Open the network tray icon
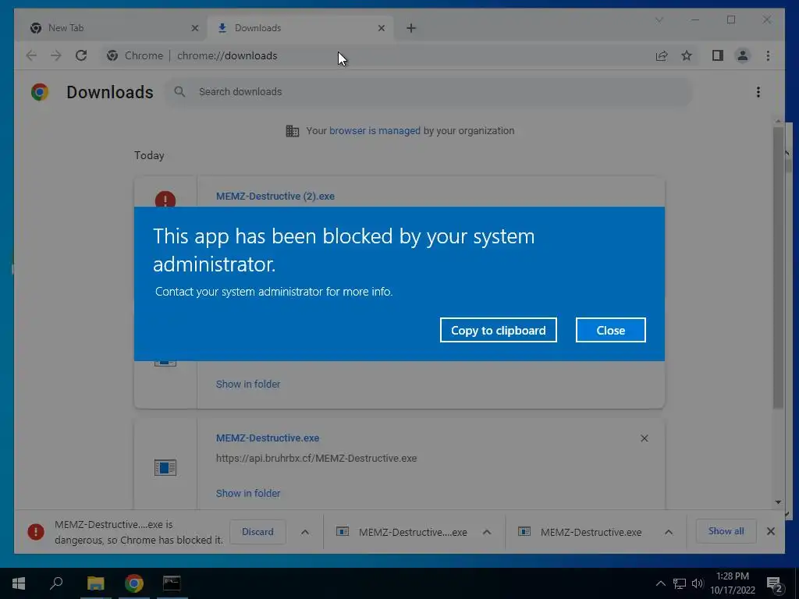This screenshot has height=599, width=799. point(680,583)
